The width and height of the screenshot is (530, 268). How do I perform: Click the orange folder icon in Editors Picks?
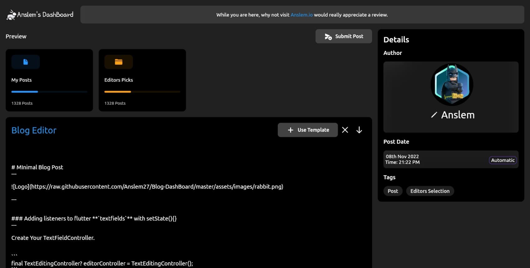119,62
